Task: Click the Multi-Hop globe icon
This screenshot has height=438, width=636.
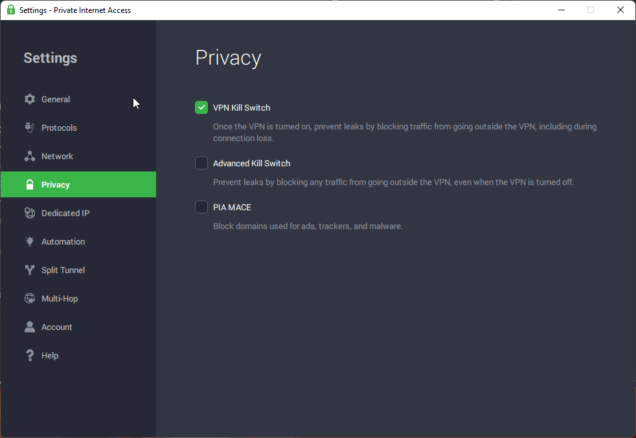Action: (30, 298)
